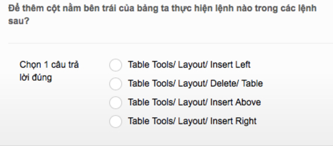Click the words 'lời đúng' in the prompt
The height and width of the screenshot is (146, 333).
pos(36,78)
